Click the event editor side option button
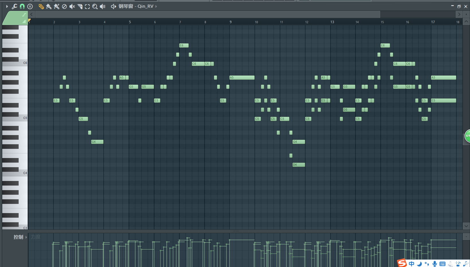 (x=466, y=237)
